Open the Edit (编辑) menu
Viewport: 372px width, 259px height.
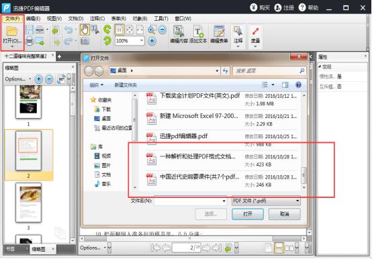[33, 19]
